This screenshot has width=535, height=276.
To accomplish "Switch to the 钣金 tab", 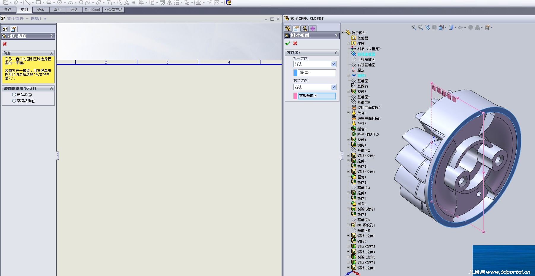I will (41, 10).
